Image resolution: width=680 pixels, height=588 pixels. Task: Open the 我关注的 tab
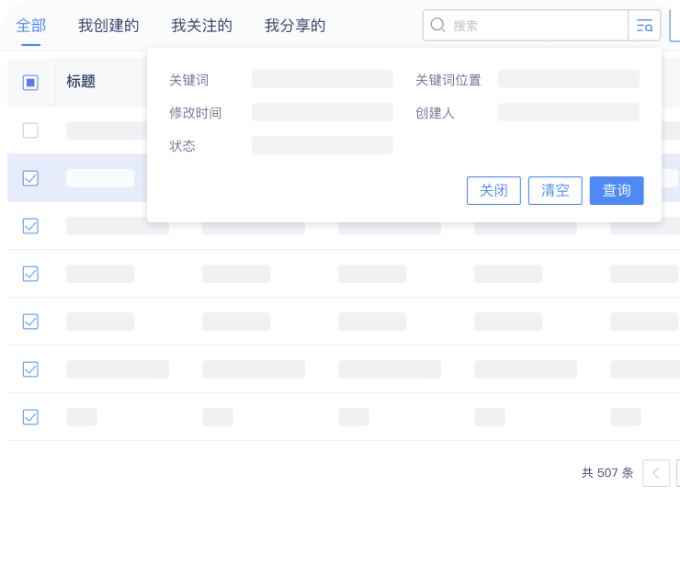point(201,26)
